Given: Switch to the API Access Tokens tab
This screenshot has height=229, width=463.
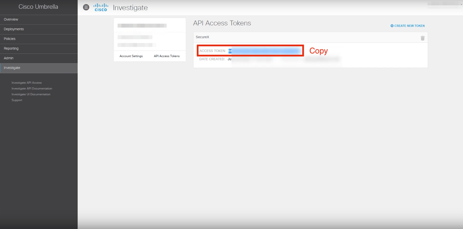Looking at the screenshot, I should click(x=167, y=56).
